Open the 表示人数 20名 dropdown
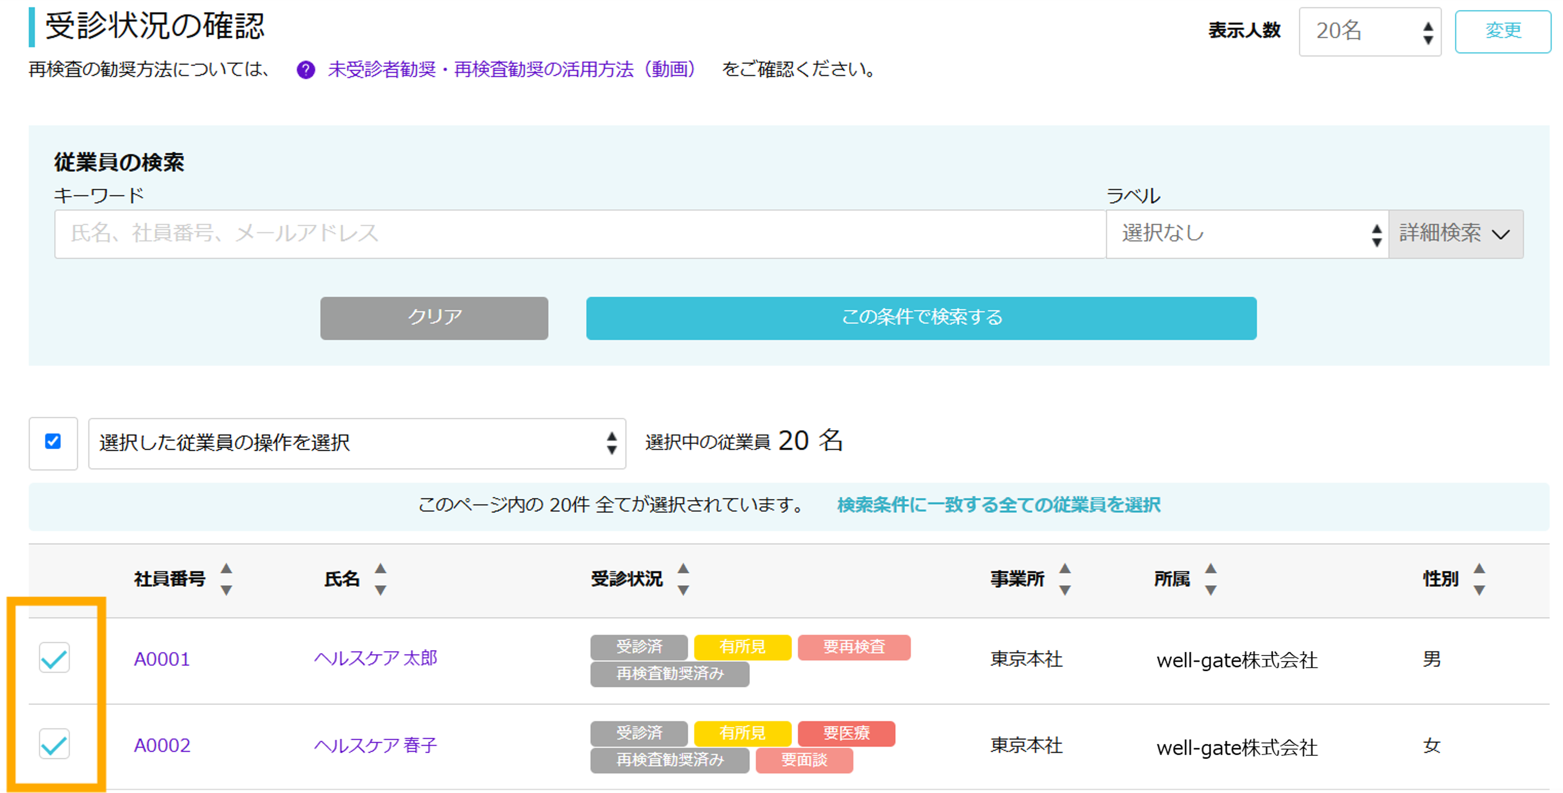Viewport: 1563px width, 793px height. [1369, 32]
